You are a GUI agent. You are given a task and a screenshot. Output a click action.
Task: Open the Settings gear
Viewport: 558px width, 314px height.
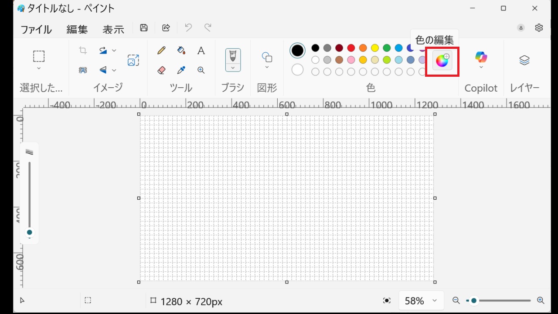pos(539,28)
